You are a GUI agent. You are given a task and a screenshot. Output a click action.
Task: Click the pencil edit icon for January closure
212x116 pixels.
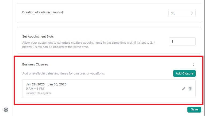click(184, 89)
